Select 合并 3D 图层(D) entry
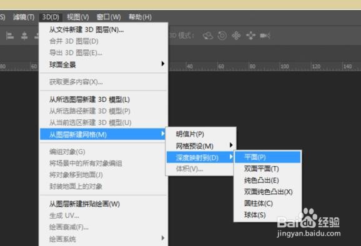 coord(104,41)
